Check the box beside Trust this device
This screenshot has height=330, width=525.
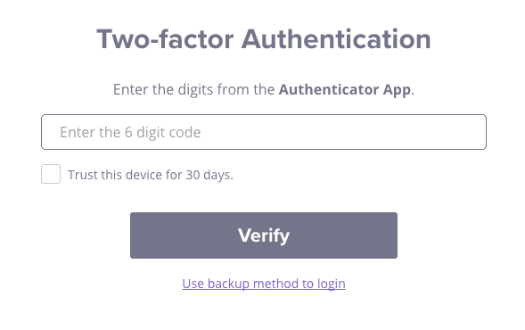[51, 174]
